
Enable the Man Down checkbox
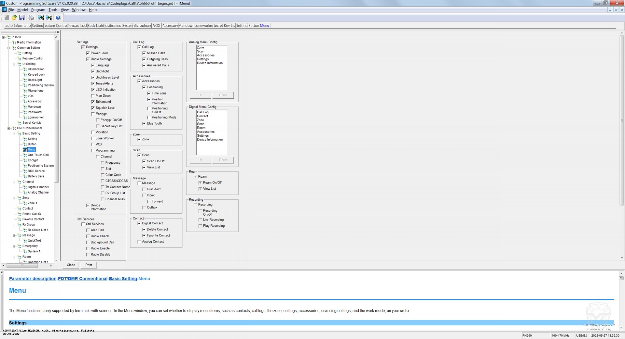93,96
